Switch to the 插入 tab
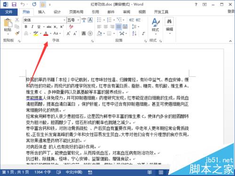The width and height of the screenshot is (235, 176). point(41,12)
